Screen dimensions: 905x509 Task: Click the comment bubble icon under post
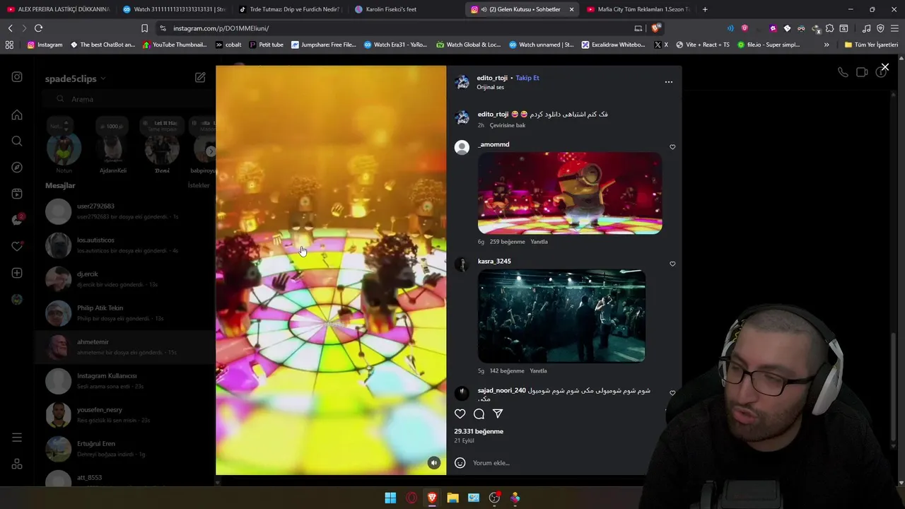(479, 414)
